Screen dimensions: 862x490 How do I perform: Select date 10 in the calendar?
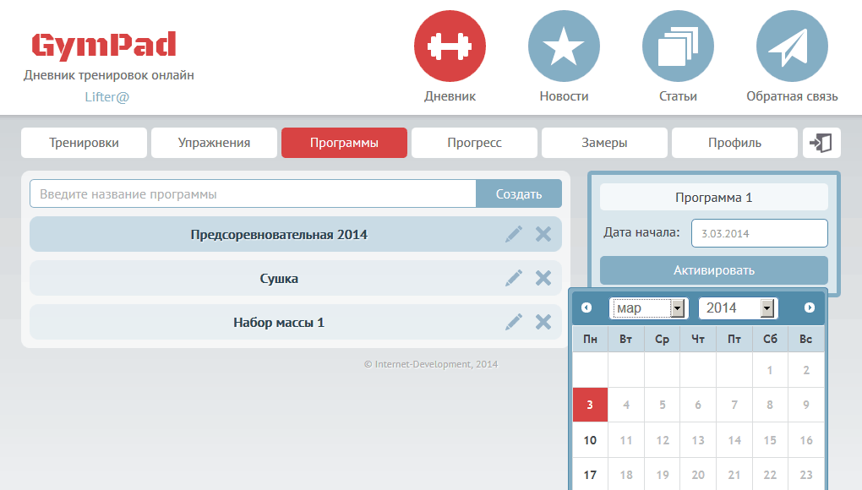coord(590,440)
